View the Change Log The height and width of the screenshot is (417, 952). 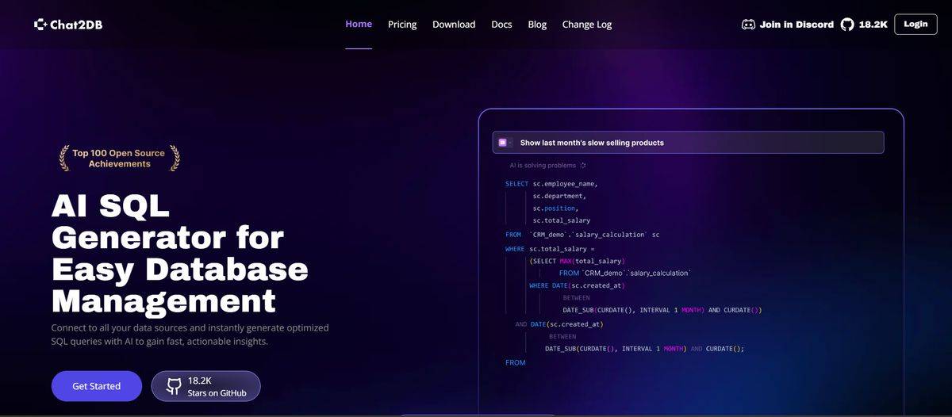pos(587,25)
